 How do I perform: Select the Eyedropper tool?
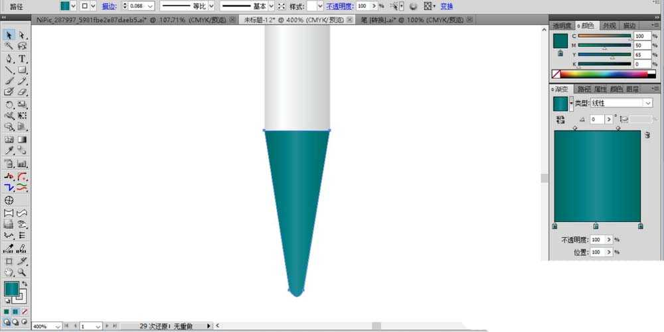(9, 150)
